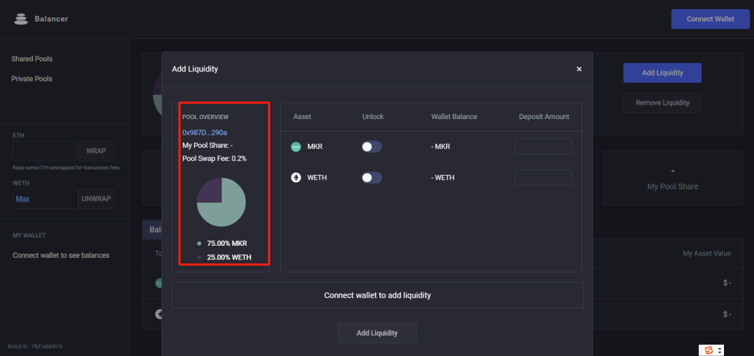
Task: Click the Deposit Amount column header
Action: click(x=544, y=116)
